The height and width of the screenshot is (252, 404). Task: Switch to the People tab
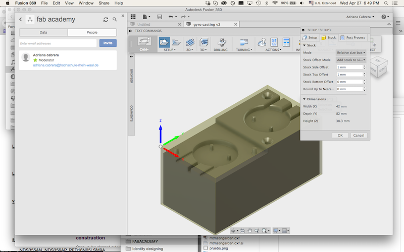click(x=92, y=32)
